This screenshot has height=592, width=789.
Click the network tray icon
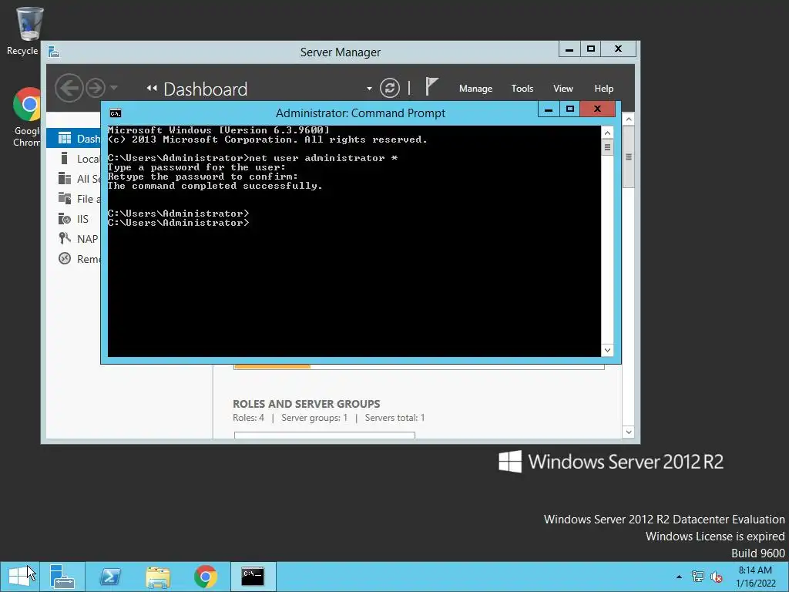697,577
